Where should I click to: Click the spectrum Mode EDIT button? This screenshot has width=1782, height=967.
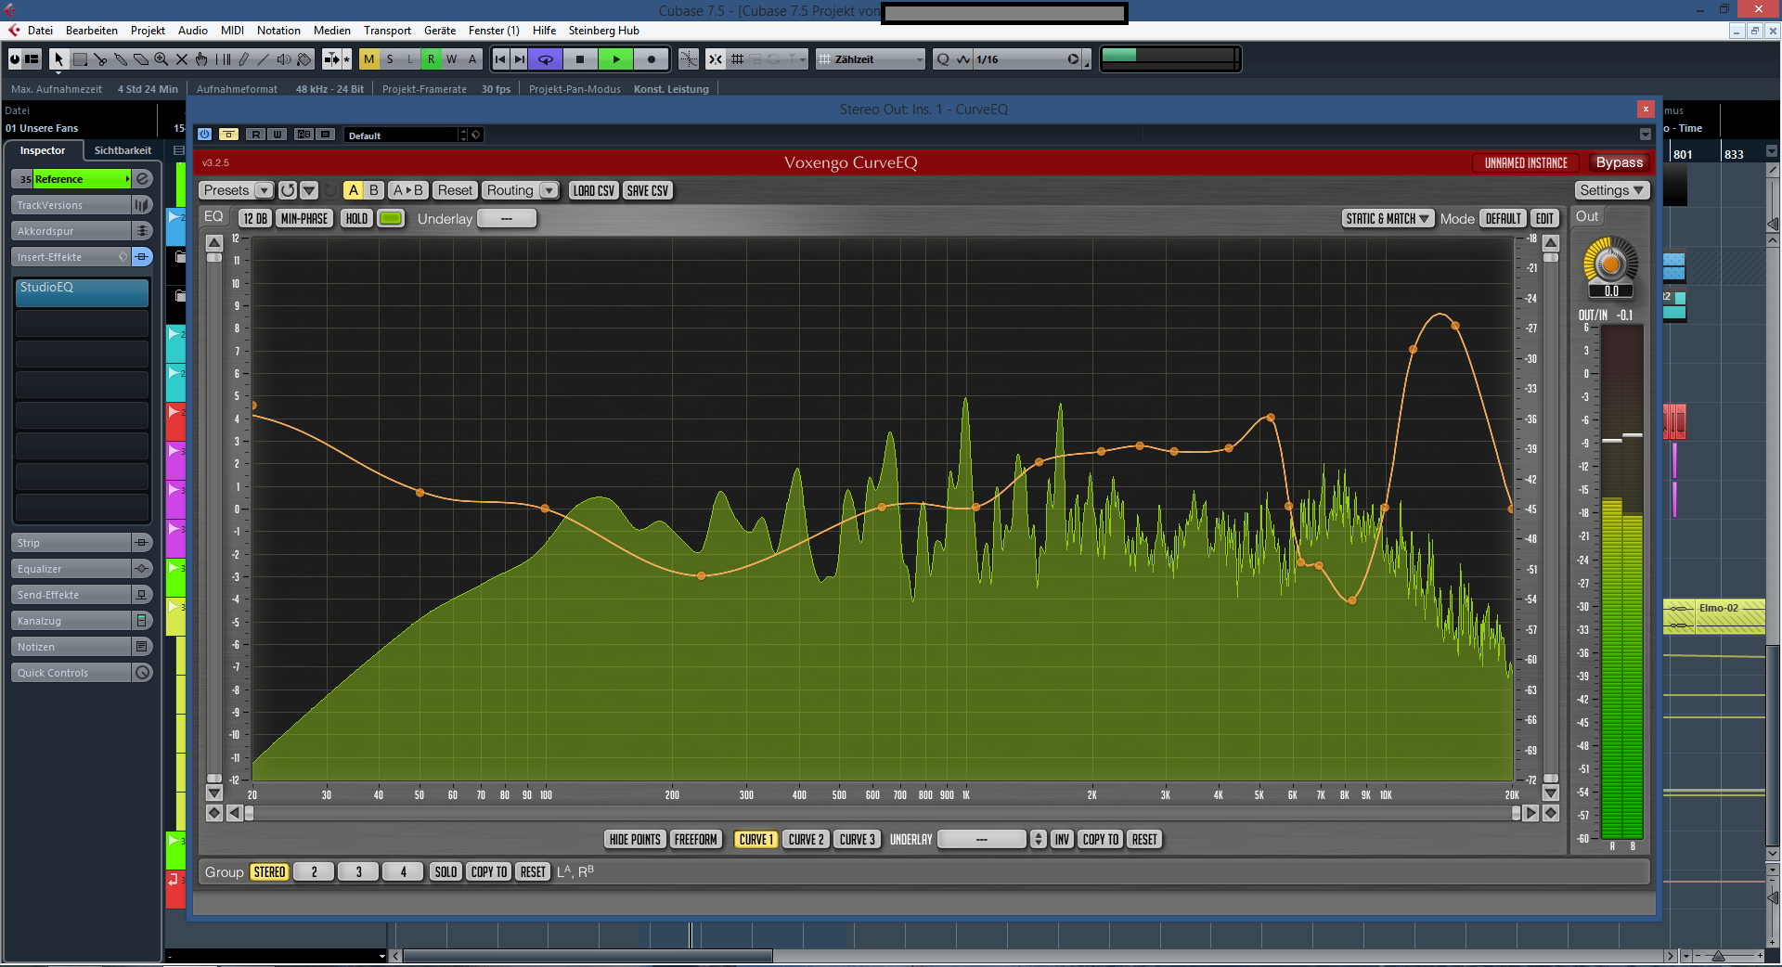coord(1544,219)
